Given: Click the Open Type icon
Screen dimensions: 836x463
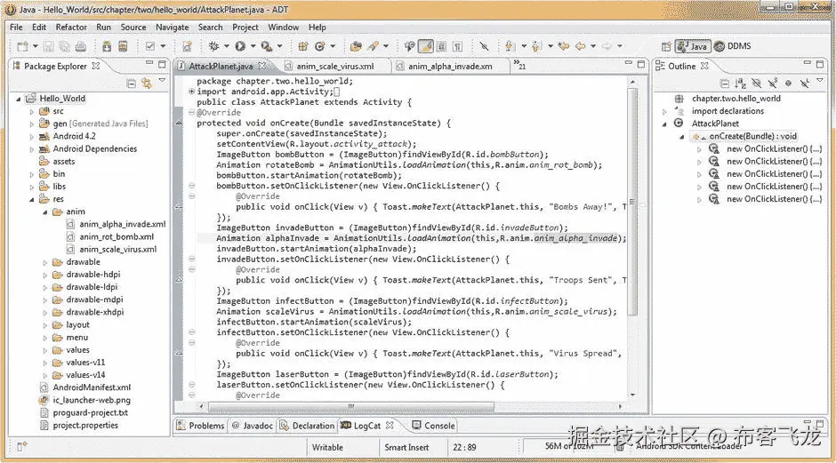Looking at the screenshot, I should coord(356,46).
